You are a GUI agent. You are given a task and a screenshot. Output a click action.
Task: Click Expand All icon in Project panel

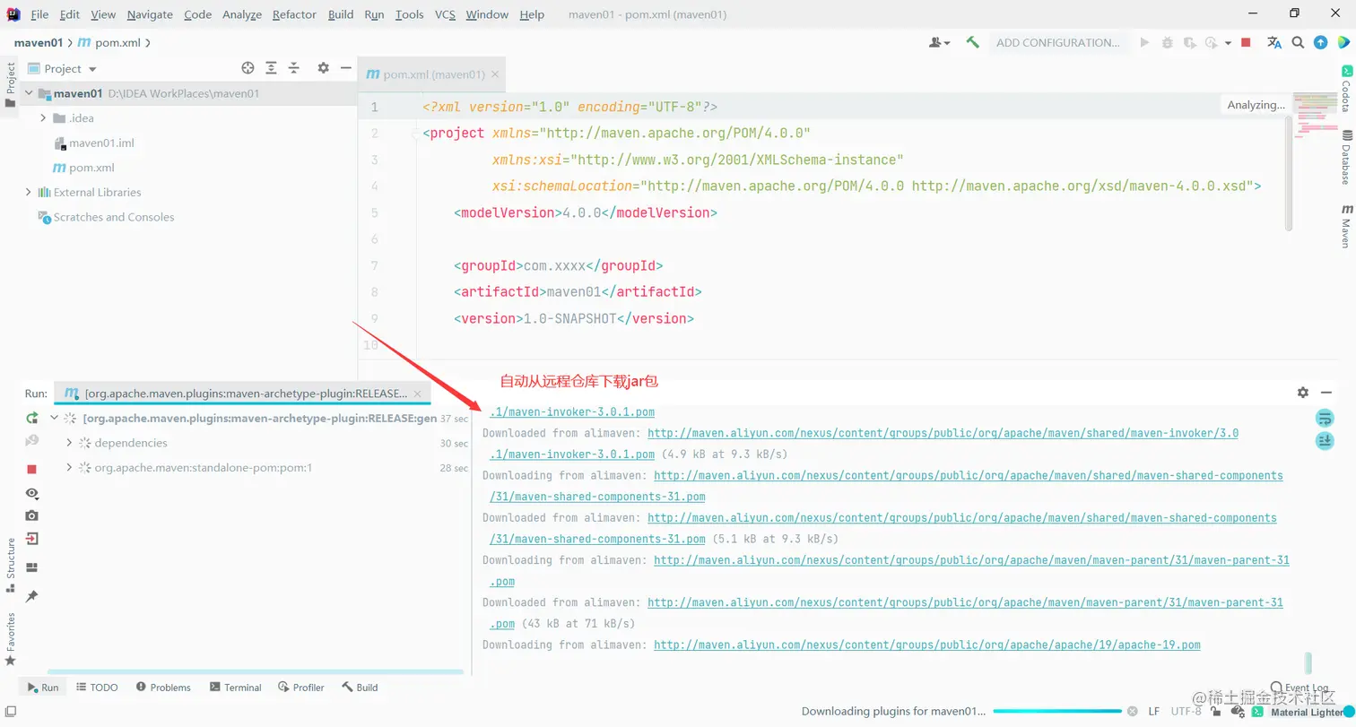272,68
